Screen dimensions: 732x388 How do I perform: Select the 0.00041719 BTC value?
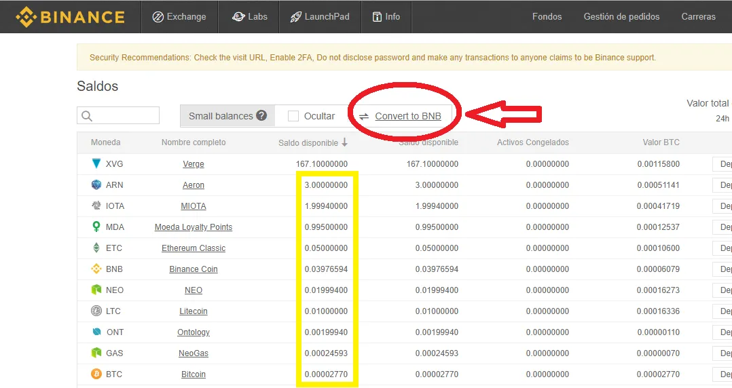coord(658,206)
